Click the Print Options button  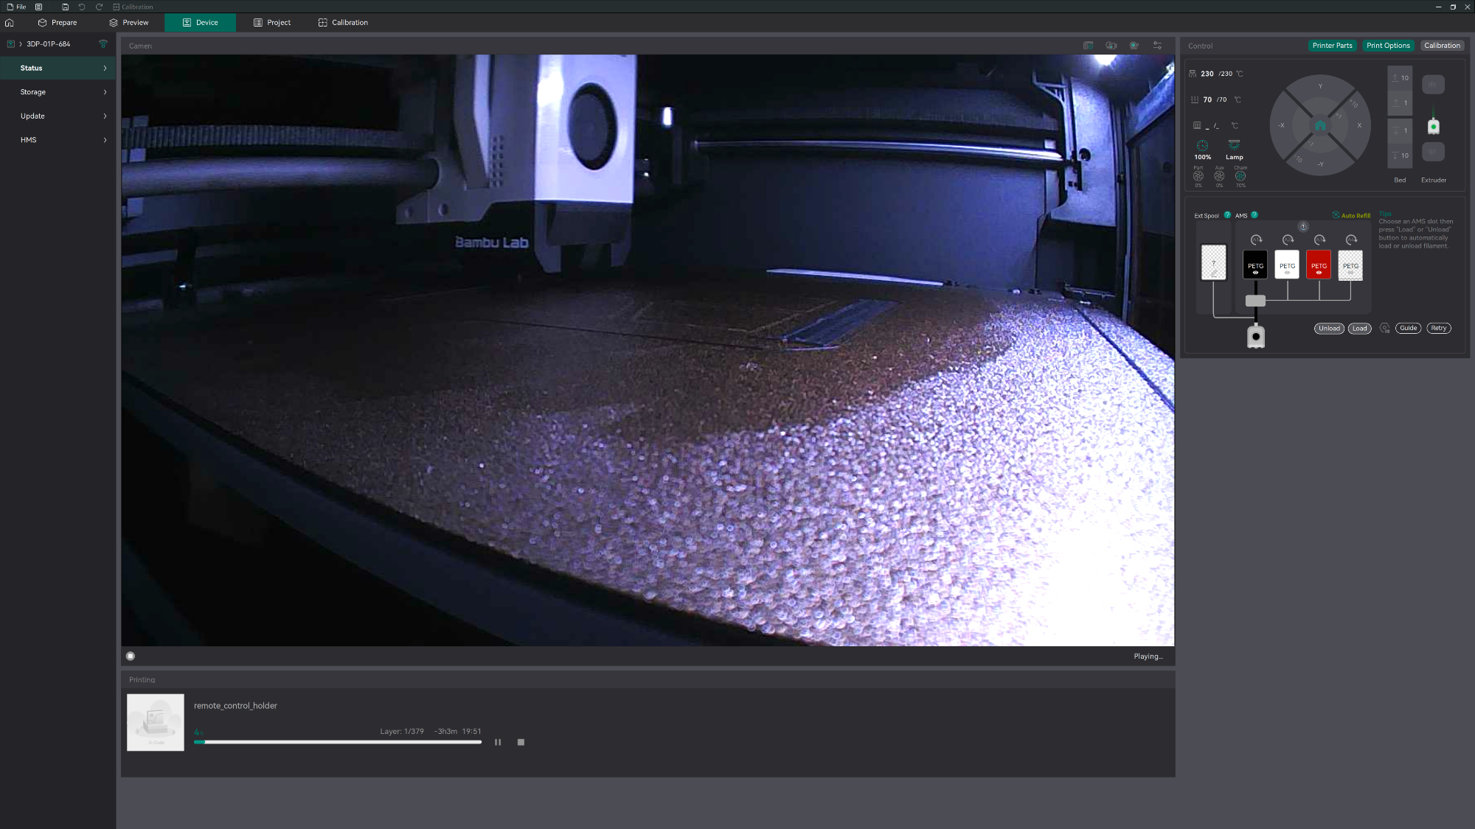tap(1387, 46)
